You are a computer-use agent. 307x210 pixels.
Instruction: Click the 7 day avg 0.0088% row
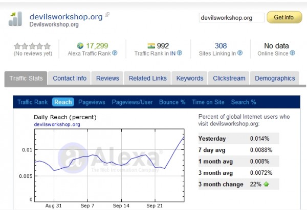click(x=238, y=150)
